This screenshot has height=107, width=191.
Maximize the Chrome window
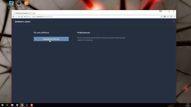pyautogui.click(x=169, y=11)
